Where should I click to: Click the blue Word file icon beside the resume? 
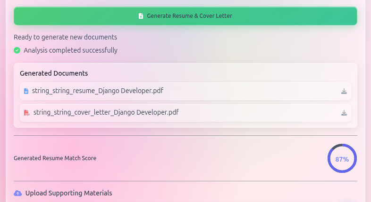point(26,91)
